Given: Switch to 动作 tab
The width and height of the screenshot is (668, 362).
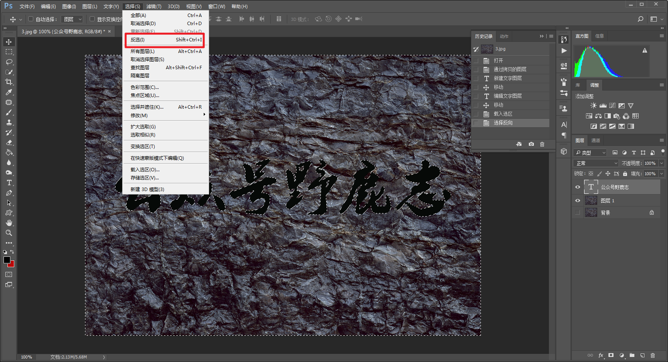Looking at the screenshot, I should click(x=504, y=36).
